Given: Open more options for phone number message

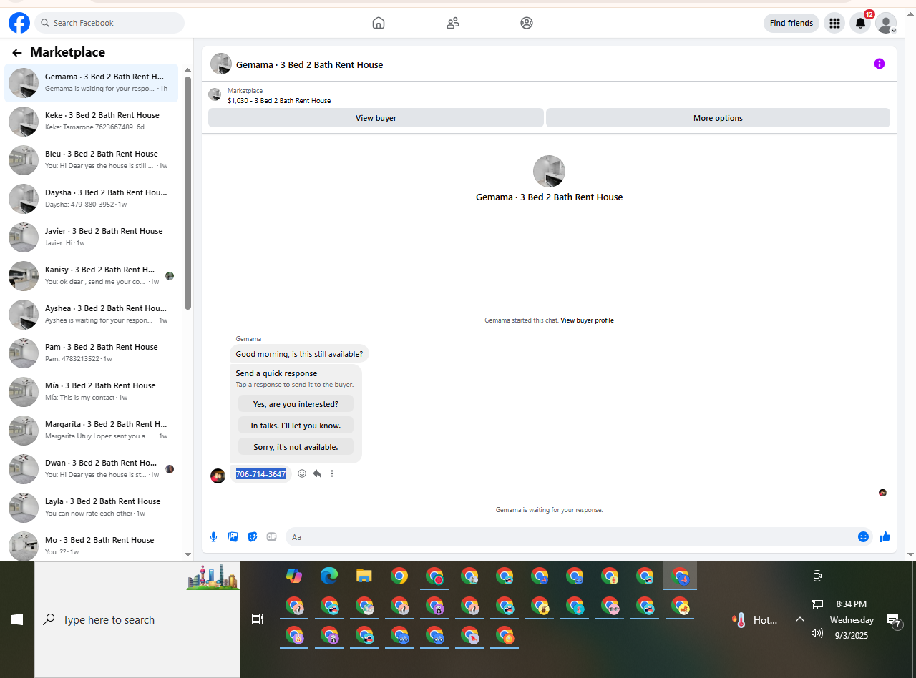Looking at the screenshot, I should click(x=332, y=473).
